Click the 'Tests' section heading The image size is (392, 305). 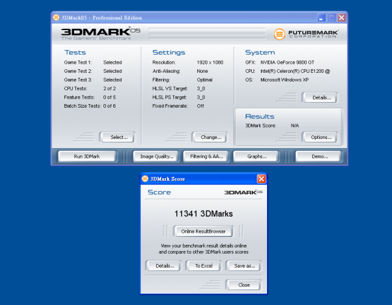75,53
